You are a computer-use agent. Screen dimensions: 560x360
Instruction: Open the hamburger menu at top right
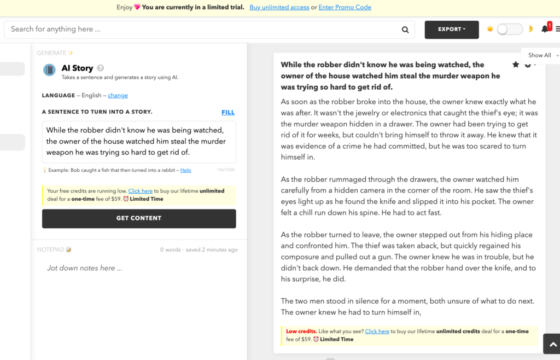click(557, 29)
